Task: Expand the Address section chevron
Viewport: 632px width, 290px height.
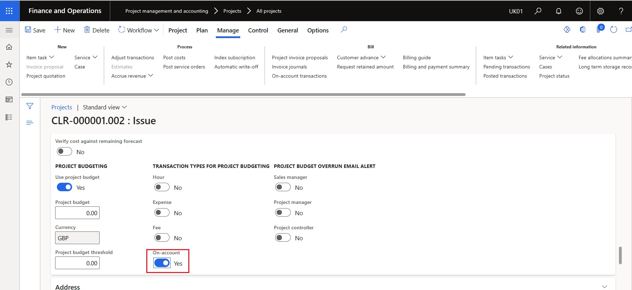Action: pos(604,286)
